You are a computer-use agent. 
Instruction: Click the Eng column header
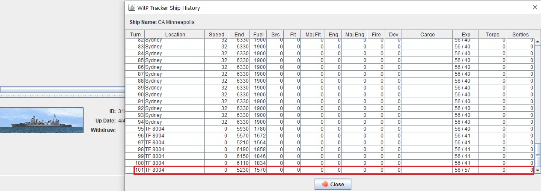pos(333,35)
